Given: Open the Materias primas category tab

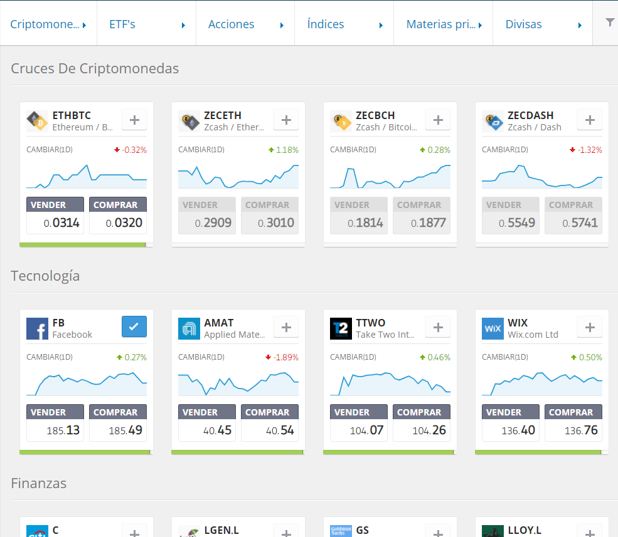Looking at the screenshot, I should pyautogui.click(x=444, y=23).
